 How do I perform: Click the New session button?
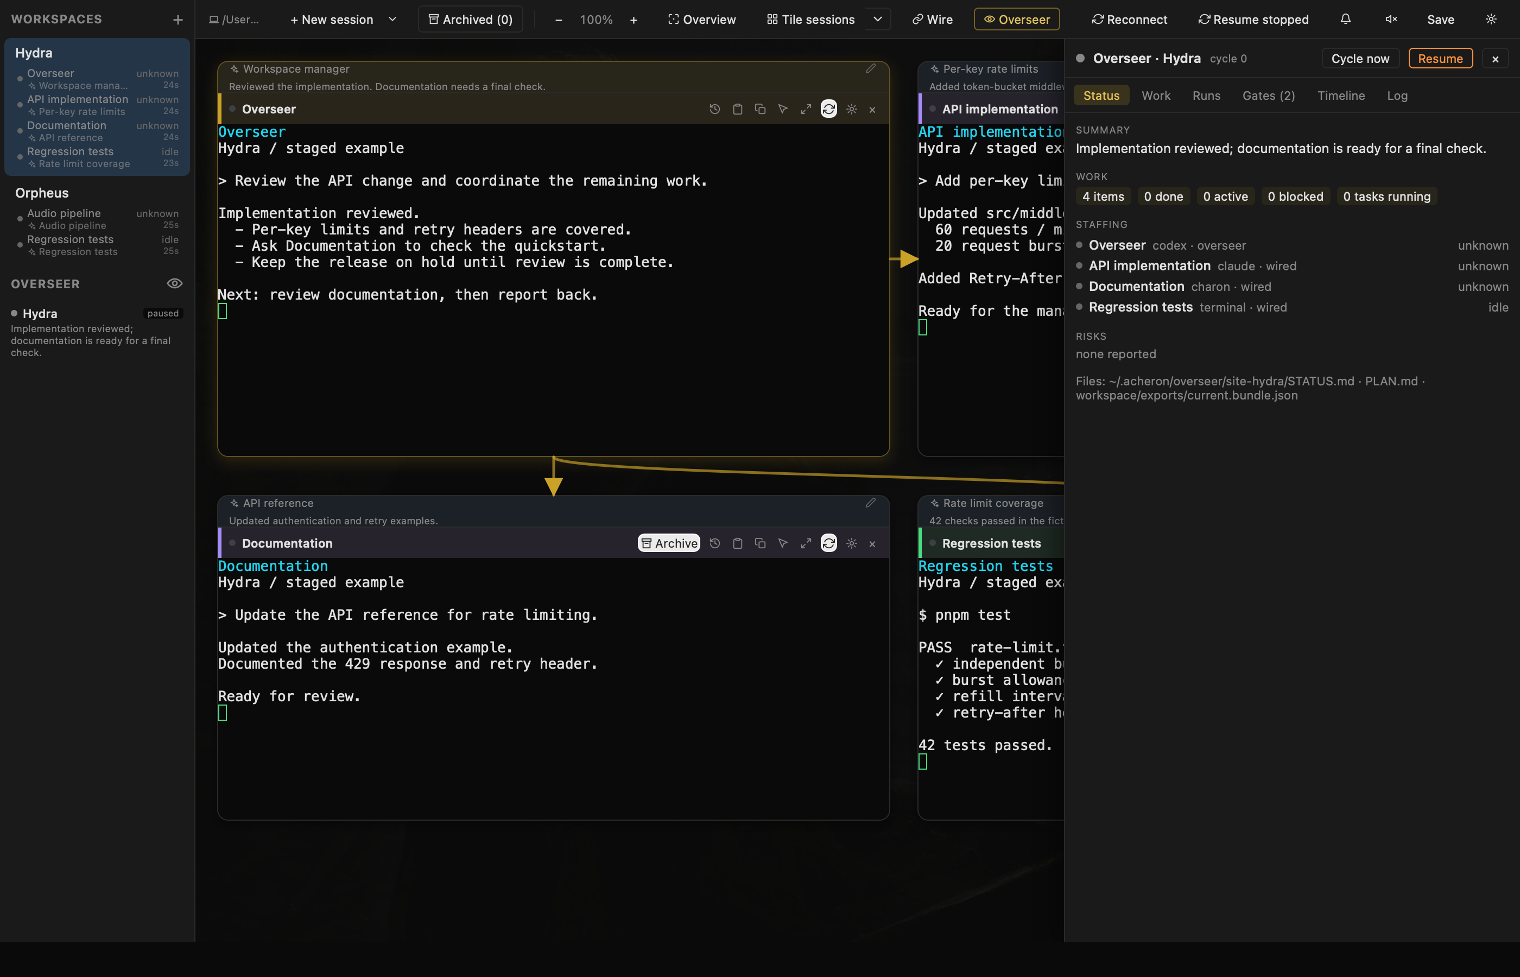[331, 19]
